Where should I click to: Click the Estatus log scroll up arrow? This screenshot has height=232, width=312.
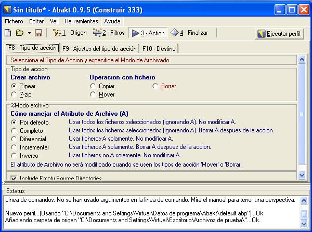click(x=304, y=201)
